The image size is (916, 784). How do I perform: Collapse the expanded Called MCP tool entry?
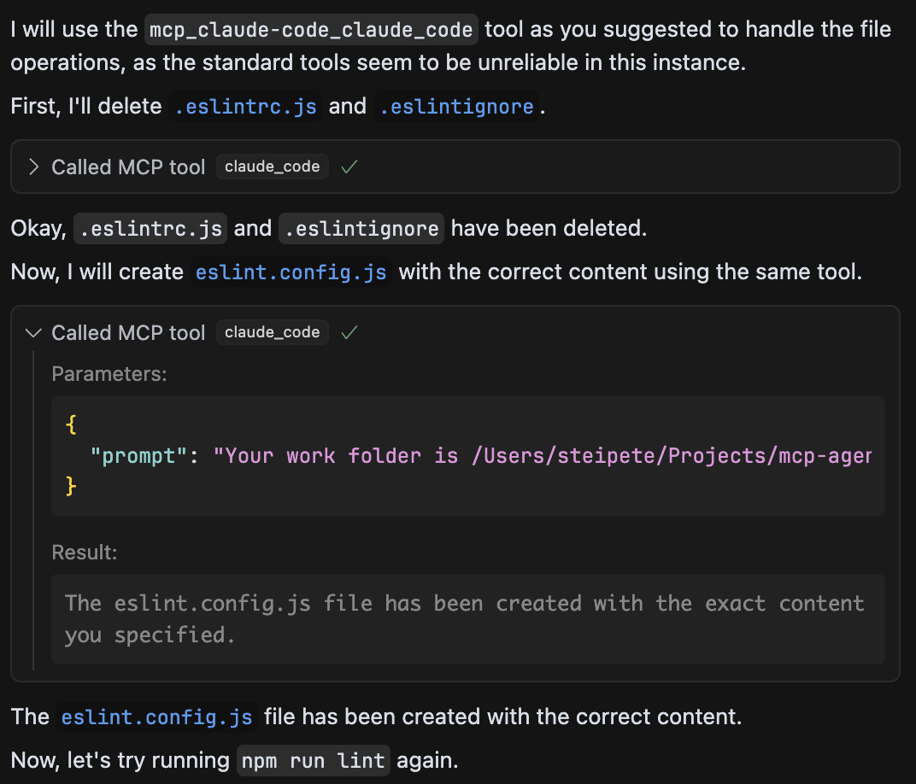(x=32, y=332)
